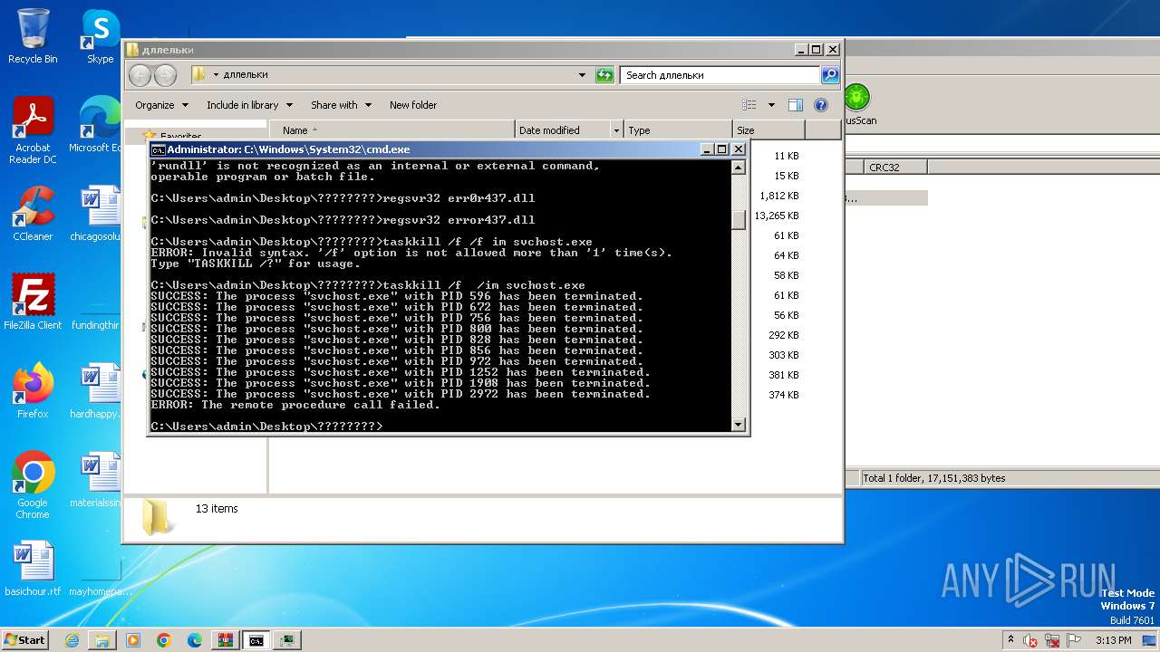Click the Explorer refresh address button
The width and height of the screenshot is (1160, 652).
click(604, 75)
